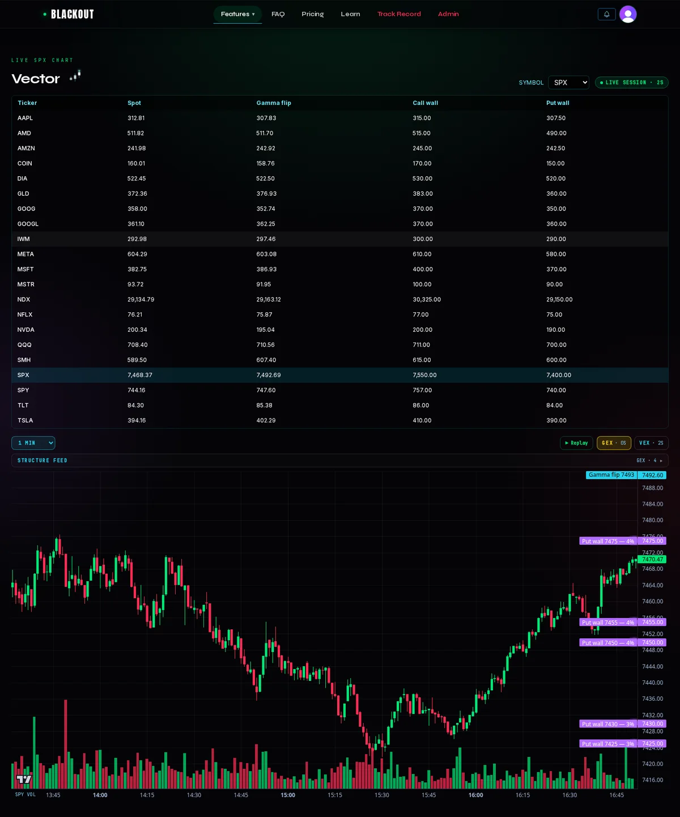Screen dimensions: 680x817
Task: Select the Put wall 7455 — 4% marker
Action: tap(608, 623)
